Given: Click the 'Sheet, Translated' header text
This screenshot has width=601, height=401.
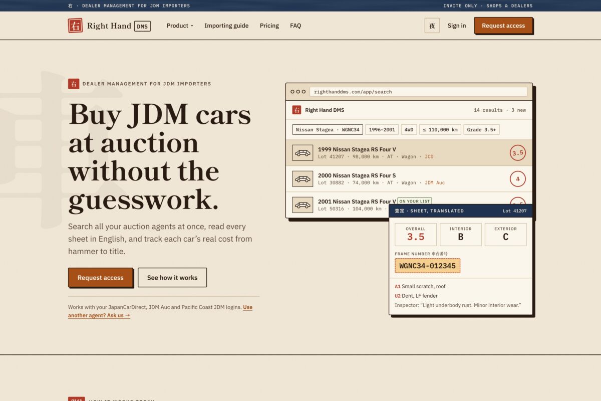Looking at the screenshot, I should point(429,211).
